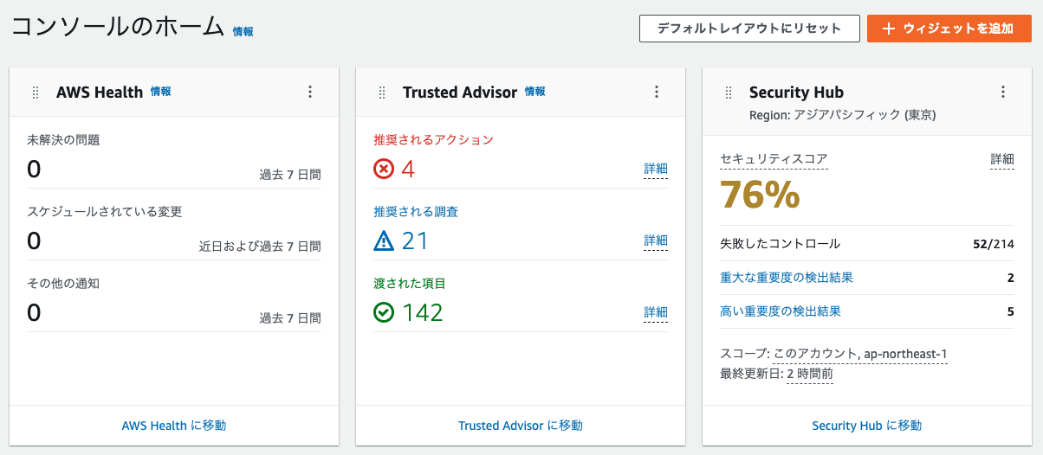The image size is (1043, 455).
Task: Follow the Security Hub に移動 link
Action: click(x=867, y=426)
